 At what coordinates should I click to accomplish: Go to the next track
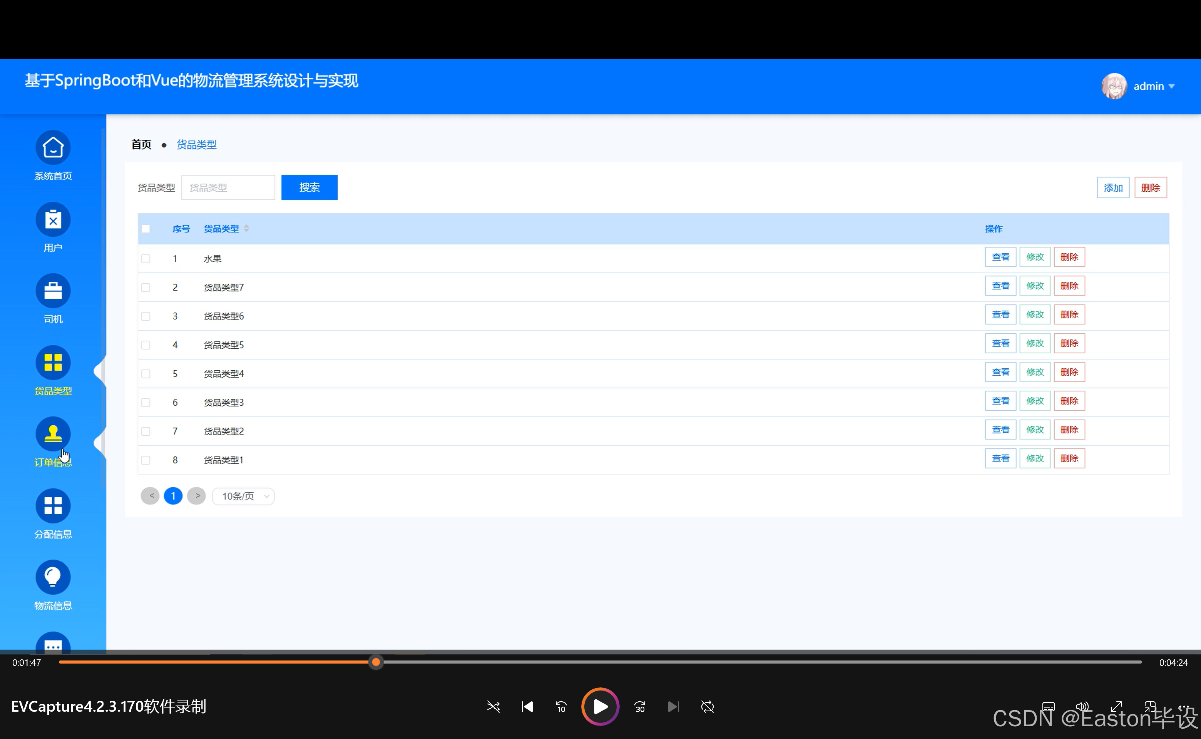pyautogui.click(x=674, y=707)
